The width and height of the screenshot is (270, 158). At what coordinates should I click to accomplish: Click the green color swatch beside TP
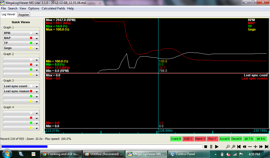point(31,43)
